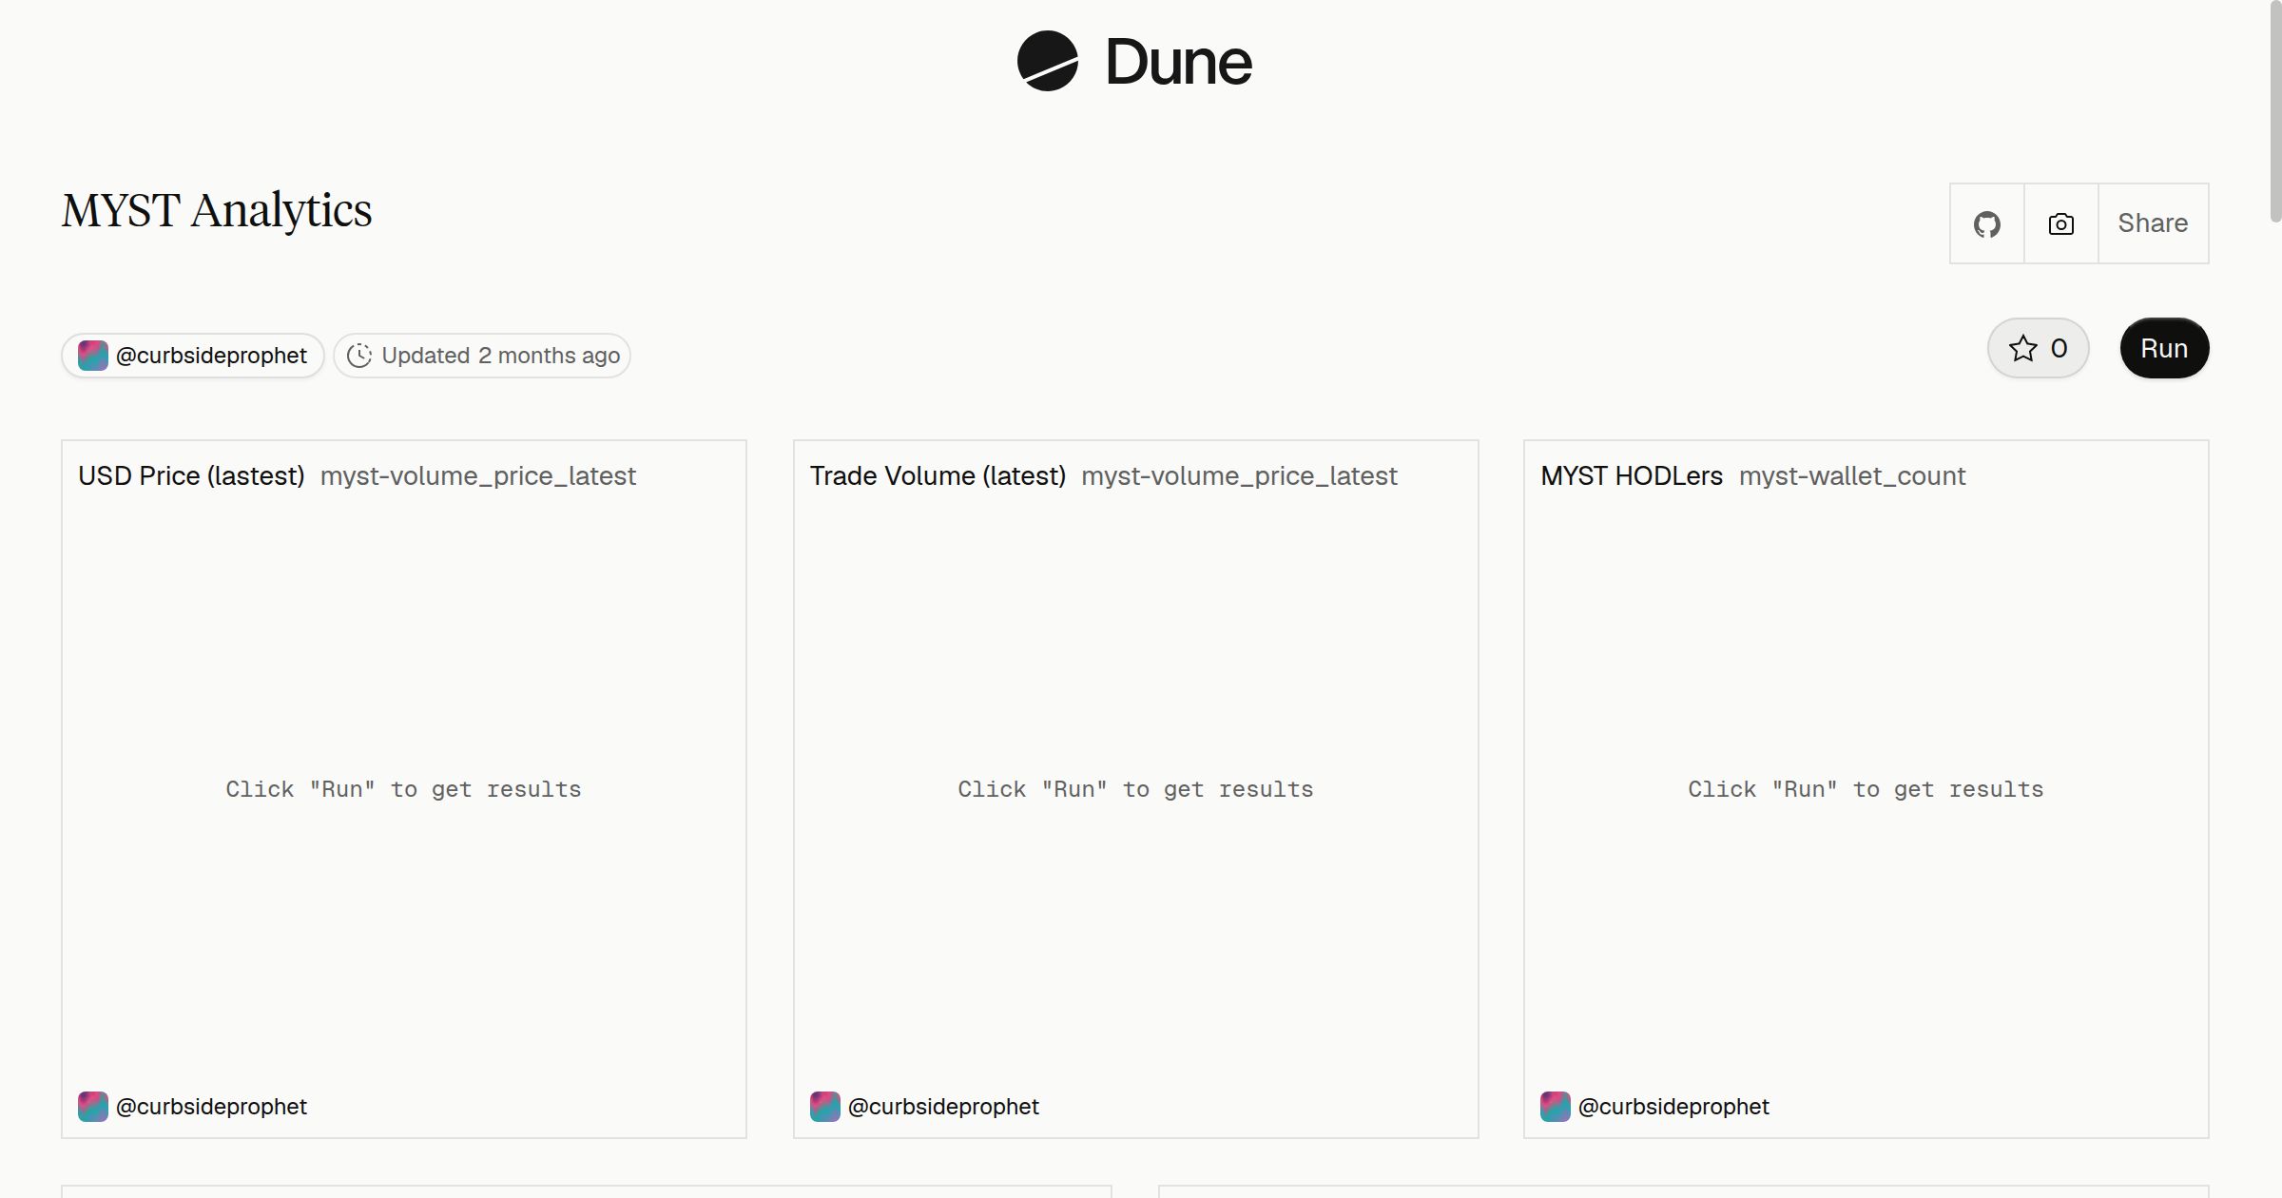The image size is (2282, 1198).
Task: Open the GitHub icon button
Action: [1986, 223]
